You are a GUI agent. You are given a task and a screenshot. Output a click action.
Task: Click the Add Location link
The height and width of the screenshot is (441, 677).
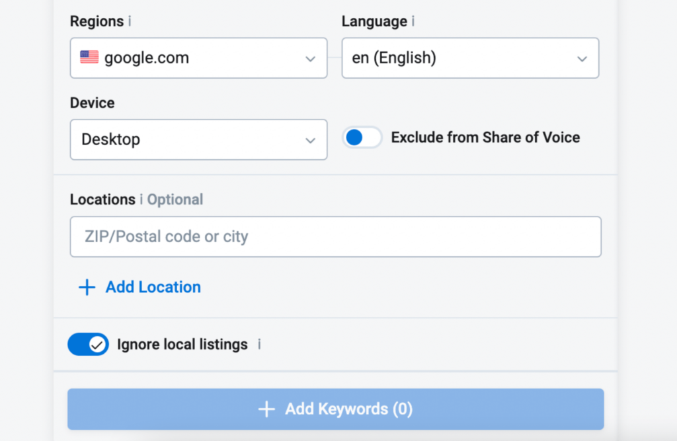(153, 287)
